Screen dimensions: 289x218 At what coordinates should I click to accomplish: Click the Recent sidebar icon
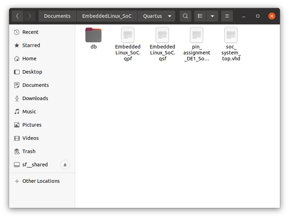(17, 32)
